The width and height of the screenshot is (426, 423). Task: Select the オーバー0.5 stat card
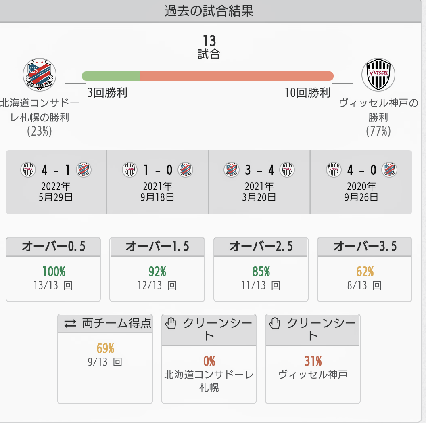(x=53, y=269)
